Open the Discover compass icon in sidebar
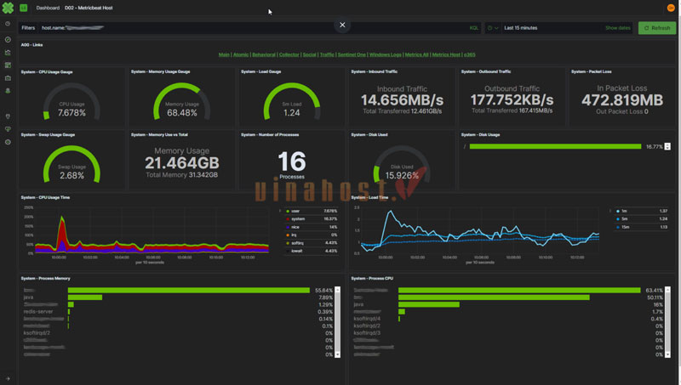This screenshot has width=681, height=385. pos(8,39)
